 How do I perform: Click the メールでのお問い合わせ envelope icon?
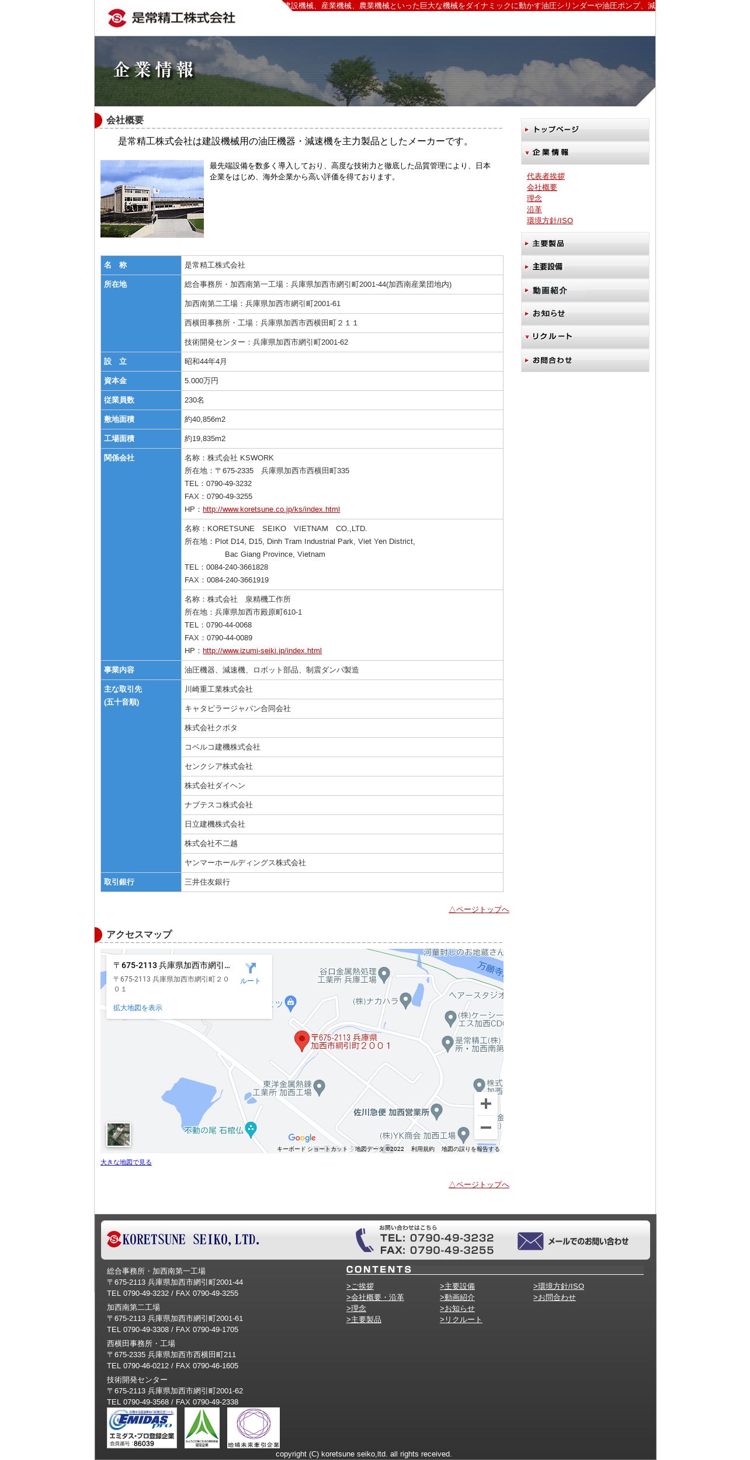[530, 1241]
